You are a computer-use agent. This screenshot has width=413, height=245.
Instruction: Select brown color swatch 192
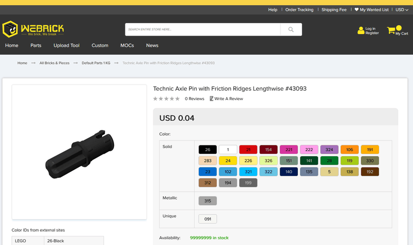(370, 172)
